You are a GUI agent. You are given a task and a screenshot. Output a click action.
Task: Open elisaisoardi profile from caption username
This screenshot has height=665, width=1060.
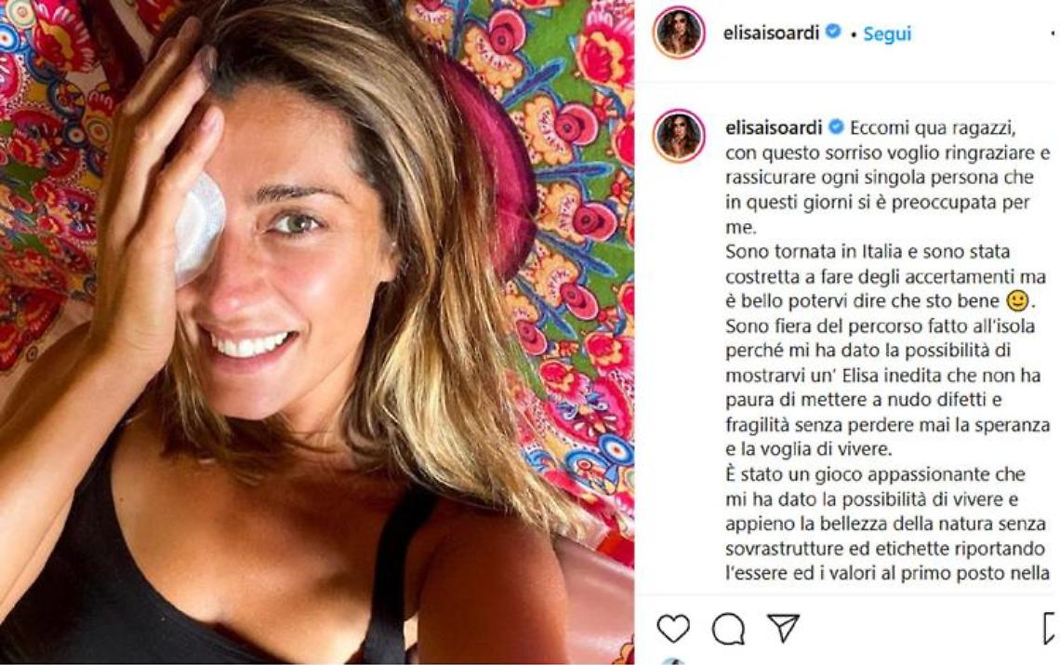774,127
